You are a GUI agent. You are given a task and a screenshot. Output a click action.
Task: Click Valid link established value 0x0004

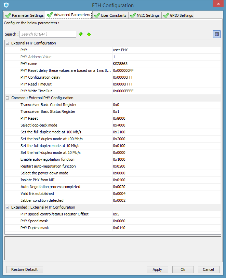click(119, 194)
